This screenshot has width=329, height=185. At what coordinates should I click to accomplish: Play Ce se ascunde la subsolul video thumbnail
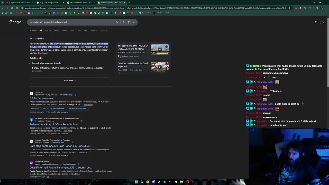coord(160,67)
